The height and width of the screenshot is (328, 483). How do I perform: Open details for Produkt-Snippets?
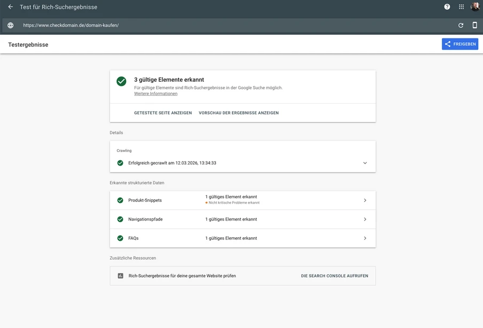point(365,199)
